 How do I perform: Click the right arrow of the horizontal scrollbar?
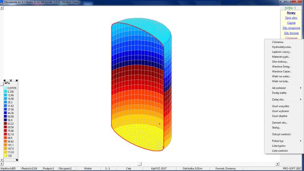pyautogui.click(x=277, y=164)
